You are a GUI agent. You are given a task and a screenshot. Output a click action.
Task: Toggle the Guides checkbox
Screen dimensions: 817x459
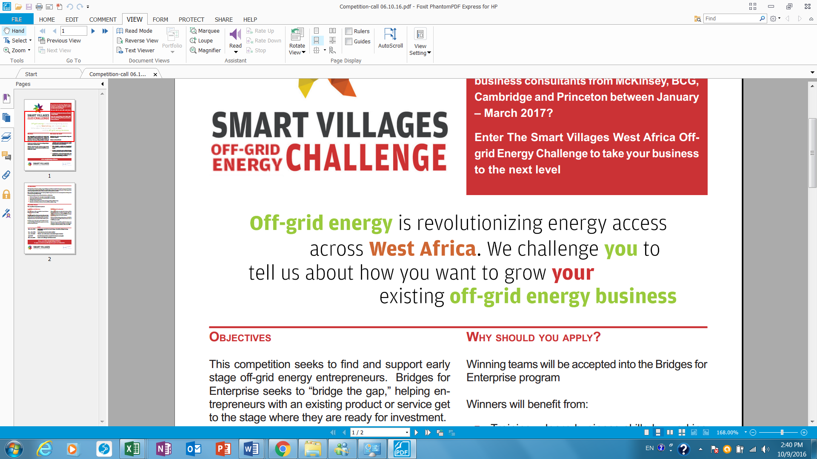point(349,41)
